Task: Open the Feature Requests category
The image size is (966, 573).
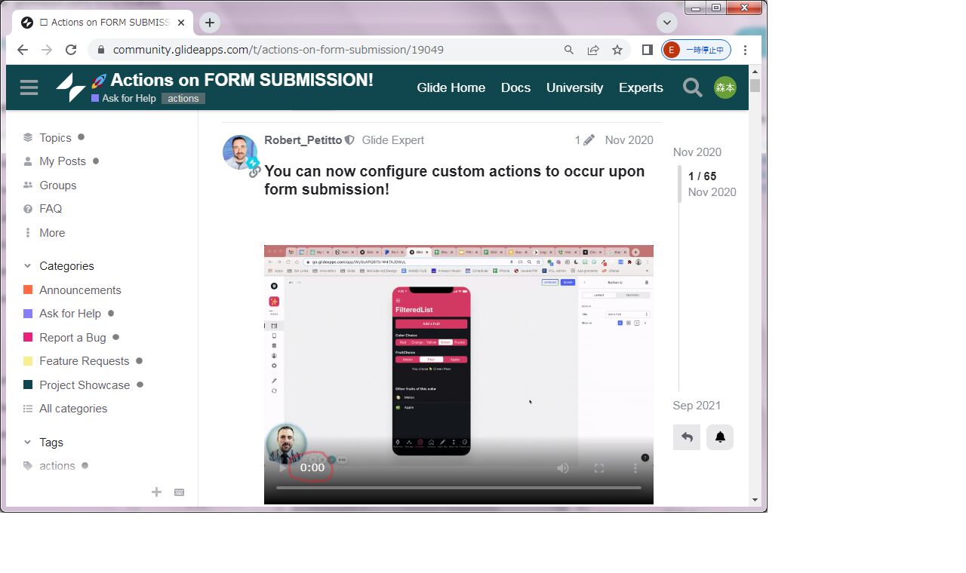Action: tap(84, 361)
